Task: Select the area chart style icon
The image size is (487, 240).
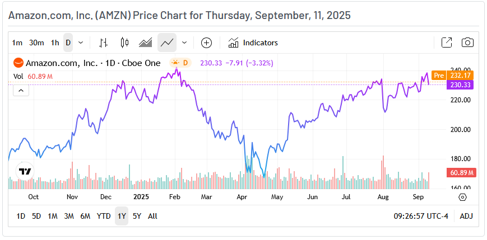Action: 146,43
